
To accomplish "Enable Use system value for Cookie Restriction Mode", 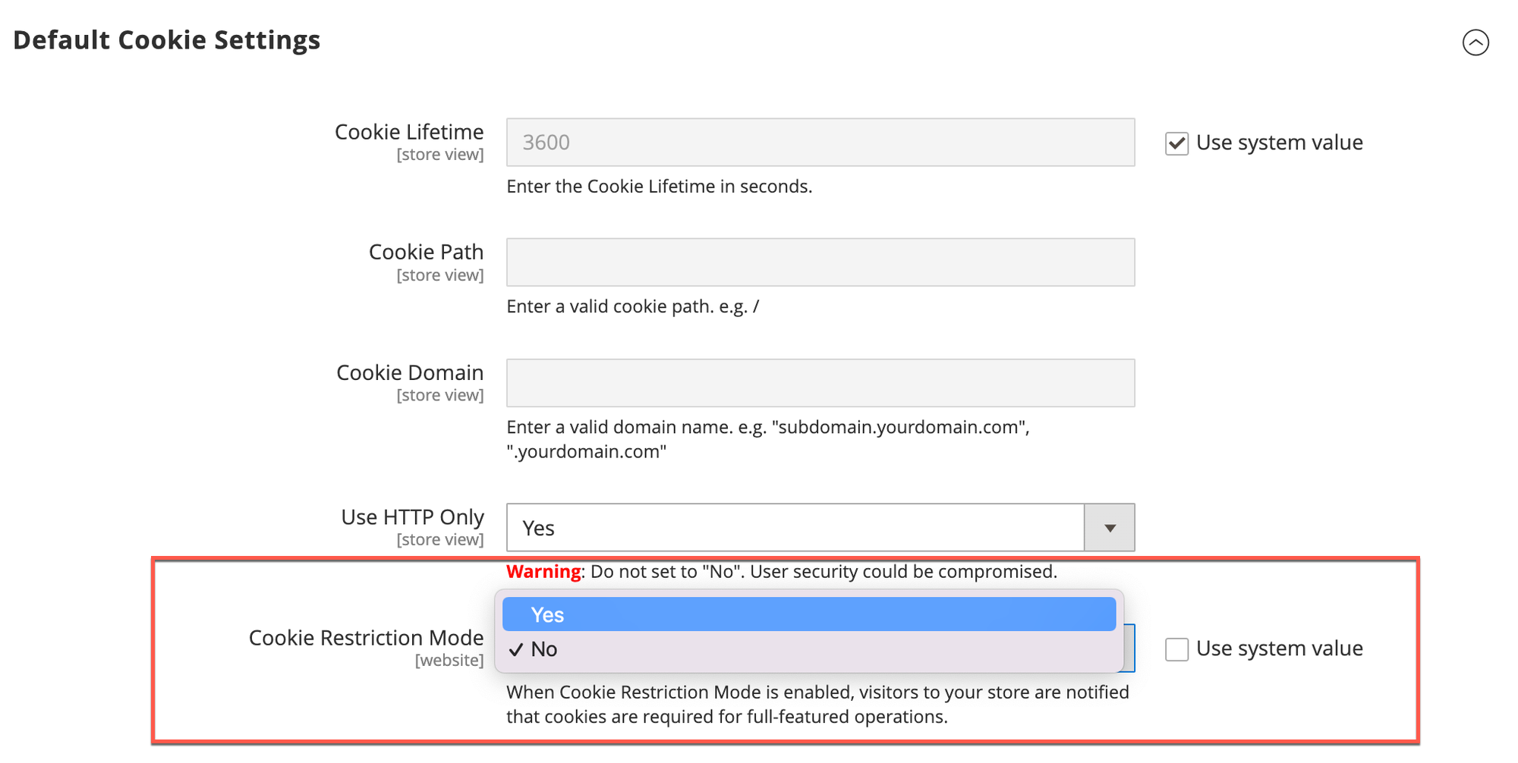I will (1176, 648).
